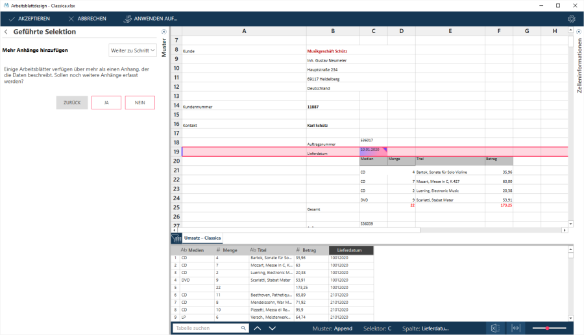Viewport: 584px width, 335px height.
Task: Click the horizontal scrollbar right arrow
Action: click(x=565, y=231)
